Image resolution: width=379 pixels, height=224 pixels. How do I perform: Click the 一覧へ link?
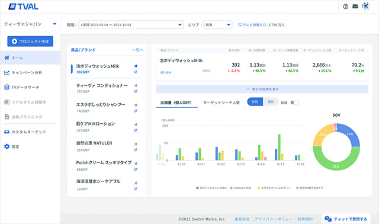[x=137, y=50]
